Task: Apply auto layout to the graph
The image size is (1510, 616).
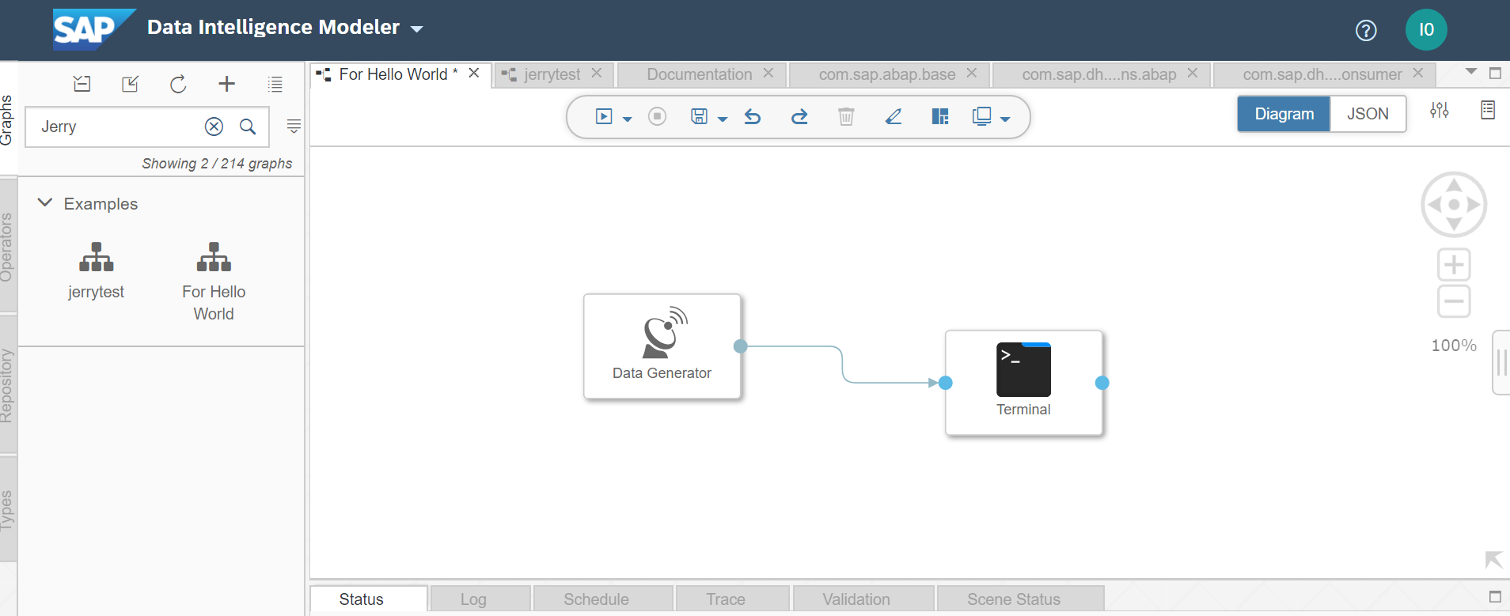Action: click(940, 117)
